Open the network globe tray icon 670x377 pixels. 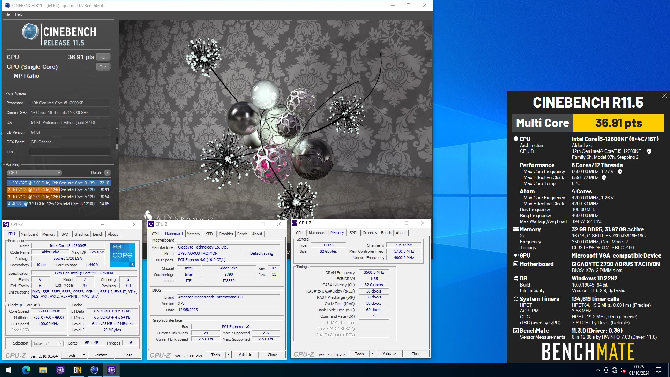pos(615,370)
